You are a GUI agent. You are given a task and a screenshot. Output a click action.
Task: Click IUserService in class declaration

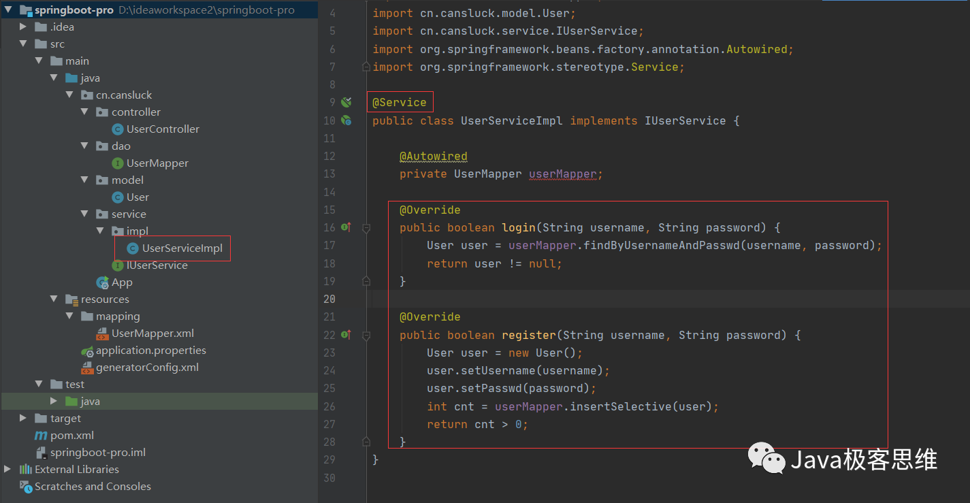pyautogui.click(x=685, y=120)
